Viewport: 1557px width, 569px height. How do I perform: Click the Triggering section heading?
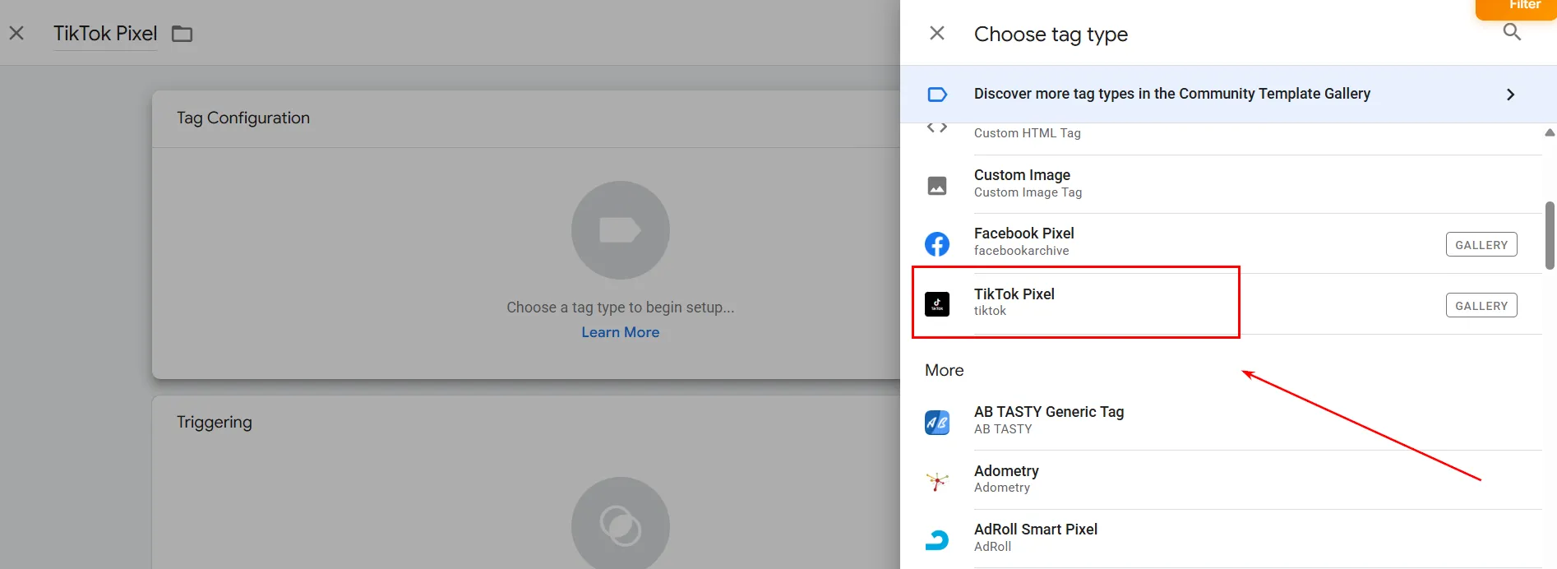215,422
